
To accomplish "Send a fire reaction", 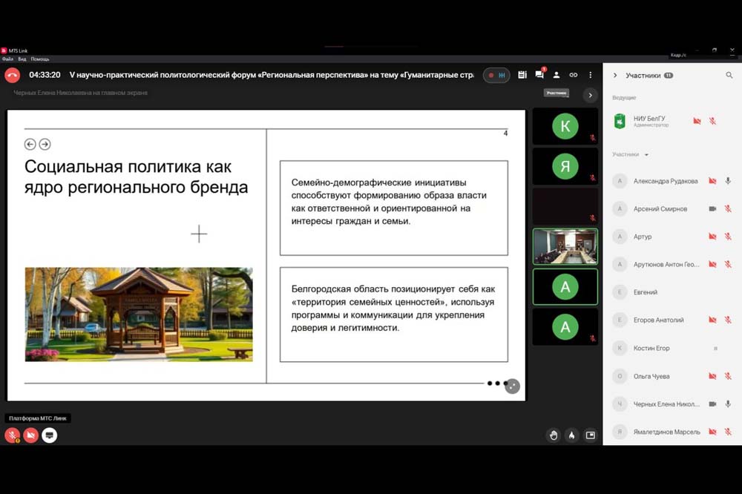I will point(571,435).
